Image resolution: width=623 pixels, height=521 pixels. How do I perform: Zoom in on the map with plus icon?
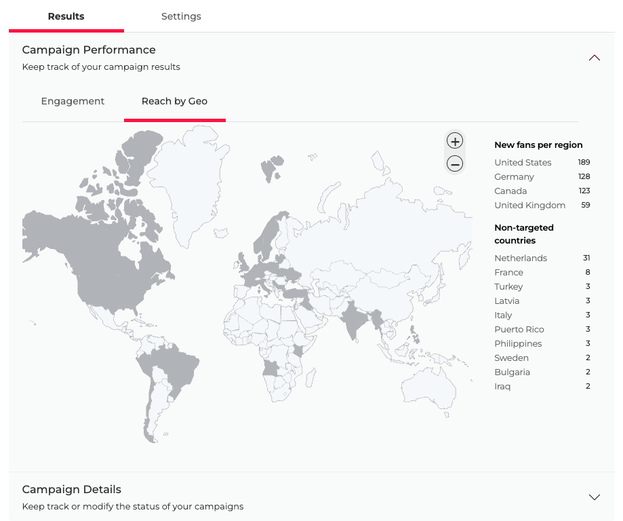click(x=455, y=141)
